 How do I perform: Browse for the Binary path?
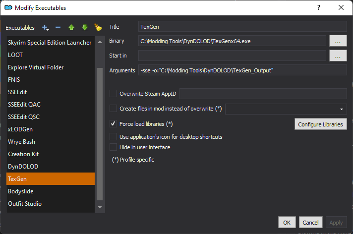point(337,41)
